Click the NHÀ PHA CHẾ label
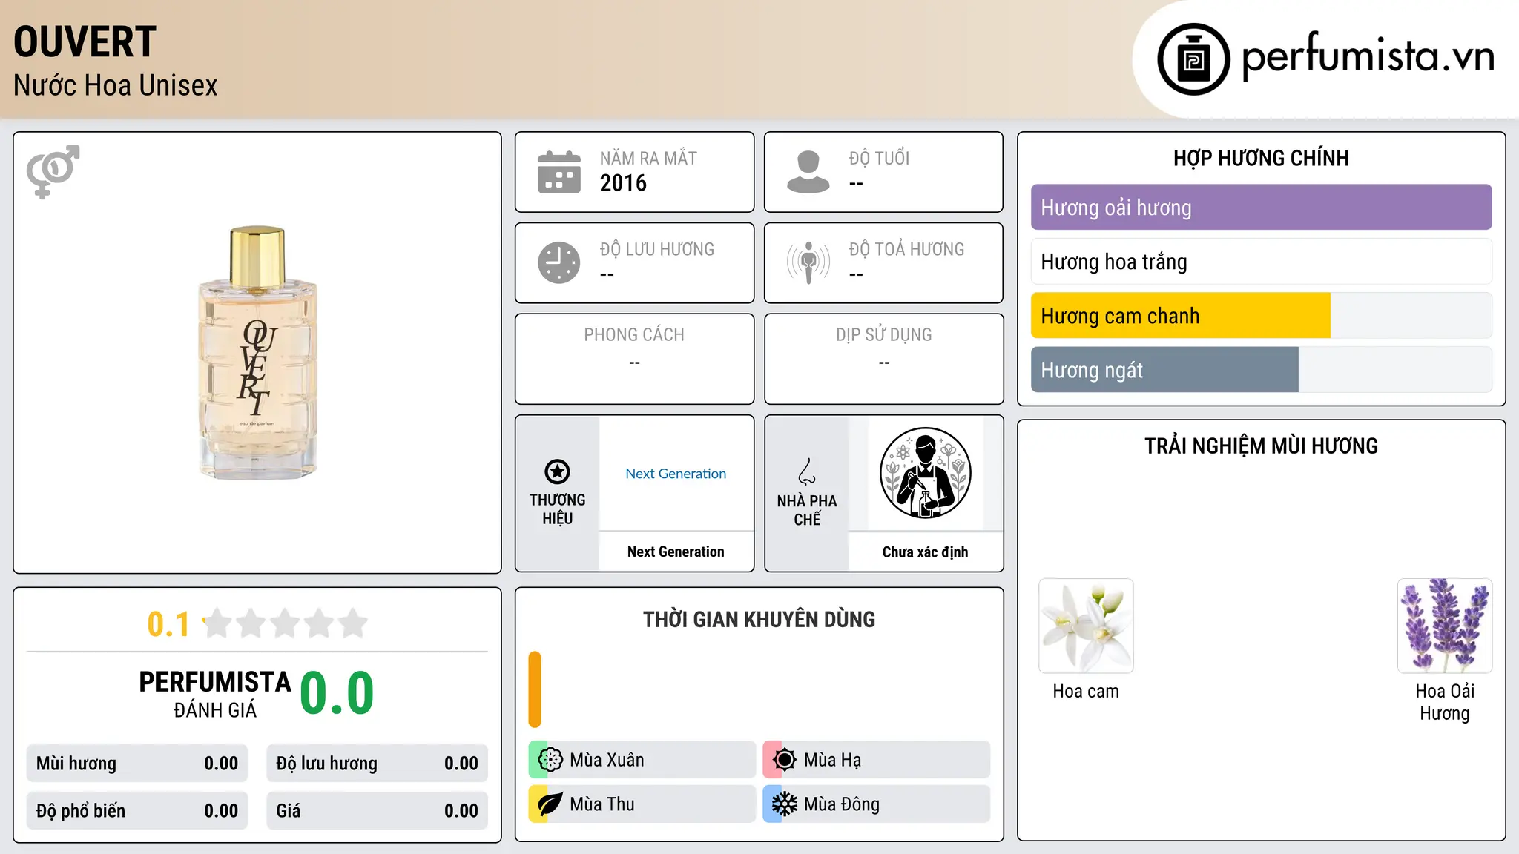The image size is (1519, 854). point(807,510)
